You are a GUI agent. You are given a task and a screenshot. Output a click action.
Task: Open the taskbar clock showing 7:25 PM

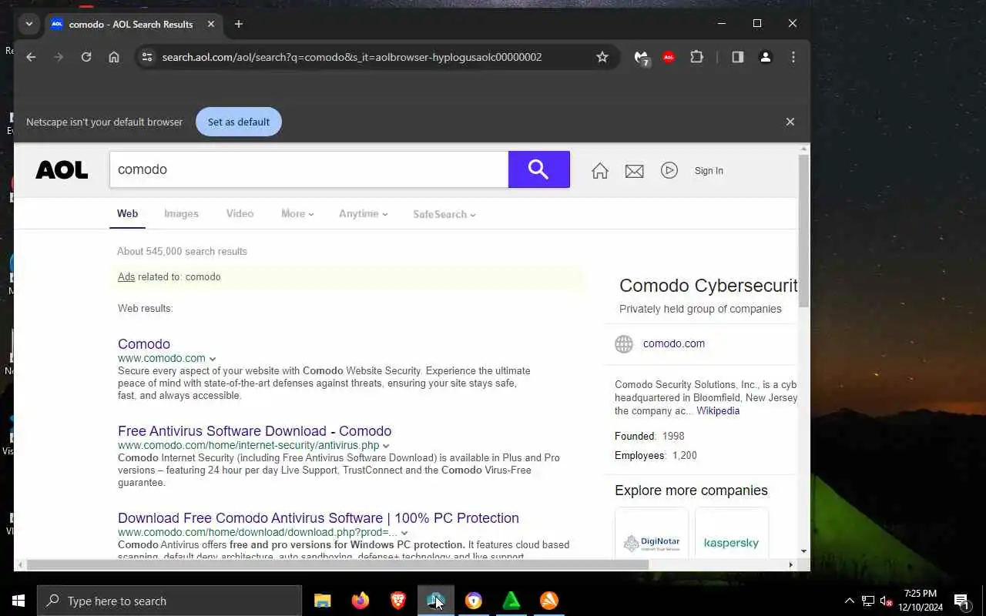pyautogui.click(x=920, y=601)
